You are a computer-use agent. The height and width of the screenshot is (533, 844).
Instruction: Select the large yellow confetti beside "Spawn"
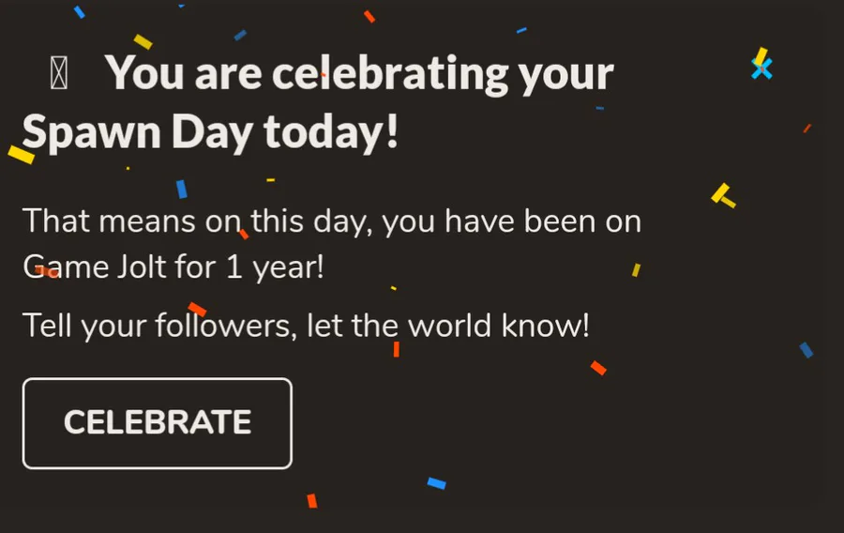click(21, 154)
